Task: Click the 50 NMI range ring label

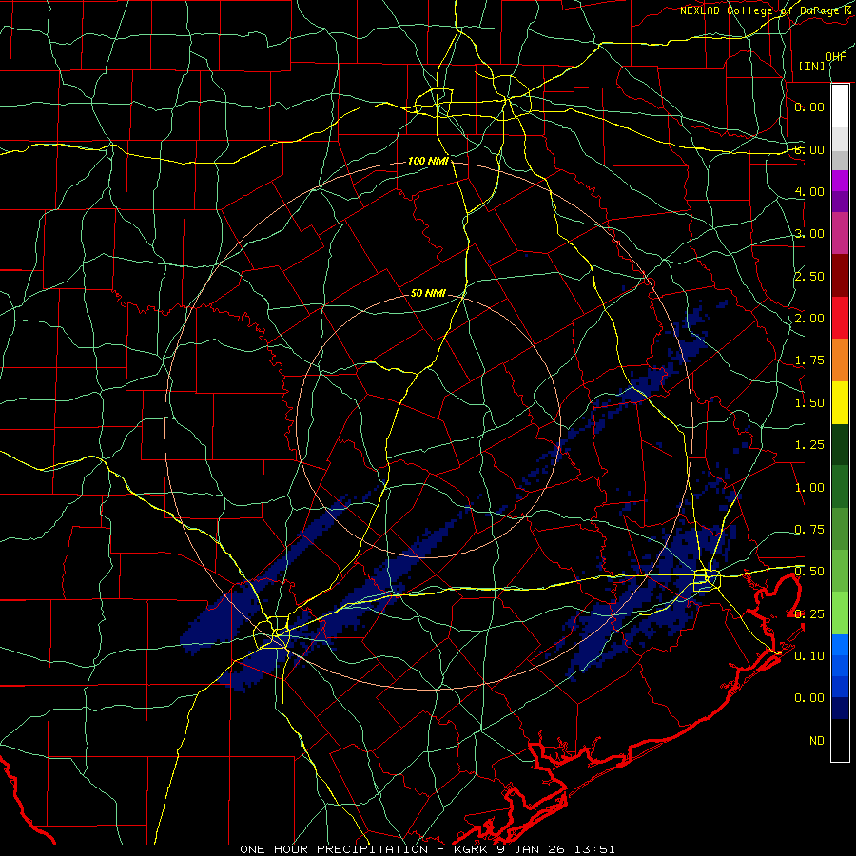Action: coord(428,293)
